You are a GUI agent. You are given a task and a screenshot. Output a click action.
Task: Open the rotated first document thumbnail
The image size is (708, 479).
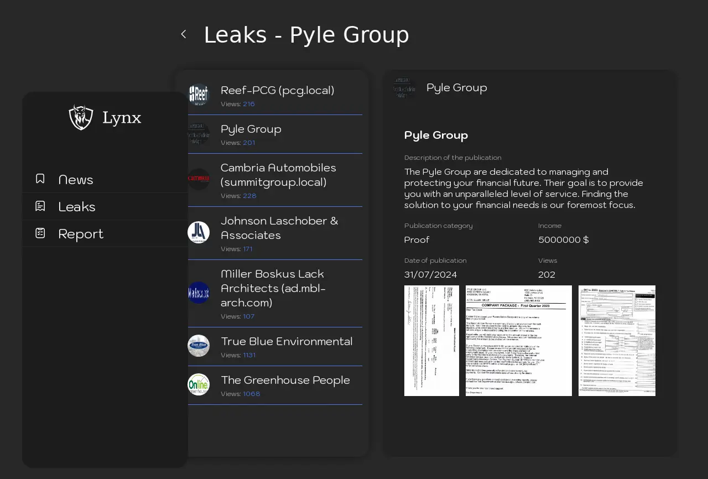click(431, 341)
